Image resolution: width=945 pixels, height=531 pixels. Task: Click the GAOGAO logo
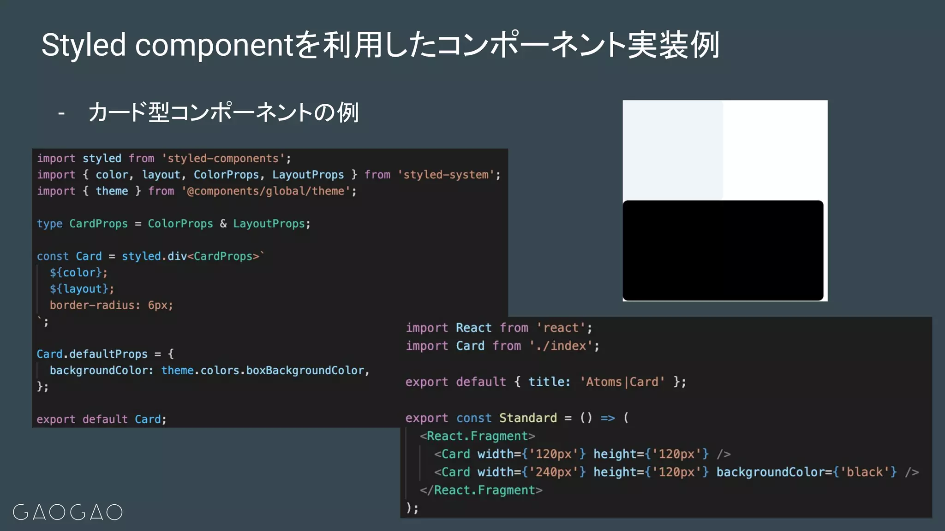pyautogui.click(x=67, y=512)
